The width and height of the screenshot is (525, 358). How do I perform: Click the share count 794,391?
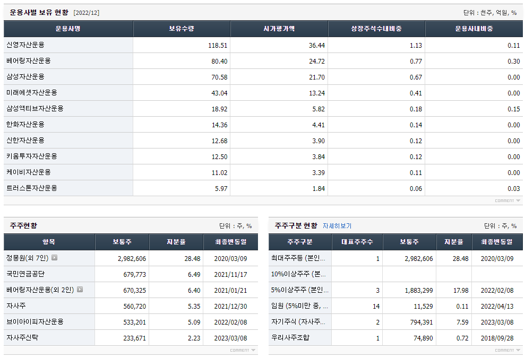tap(421, 322)
